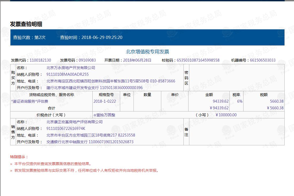Screen dimensions: 294x196
Task: Click the invoice date 2018年06月28日
Action: tap(137, 60)
